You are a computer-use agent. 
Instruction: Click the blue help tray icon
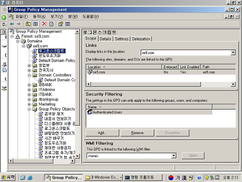[199, 178]
